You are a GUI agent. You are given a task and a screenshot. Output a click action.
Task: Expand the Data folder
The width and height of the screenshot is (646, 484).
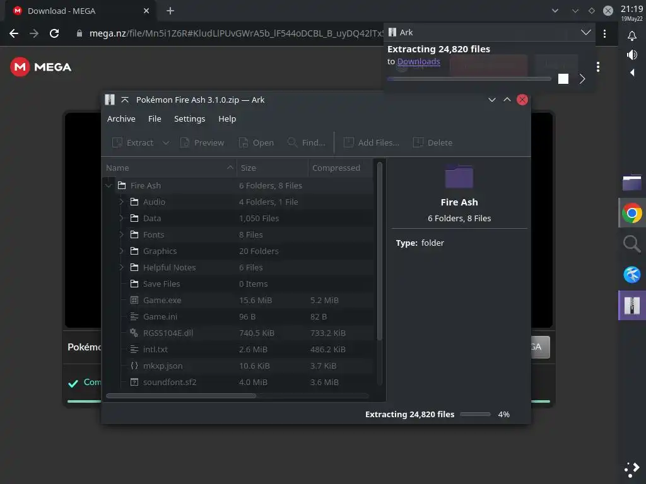[121, 218]
